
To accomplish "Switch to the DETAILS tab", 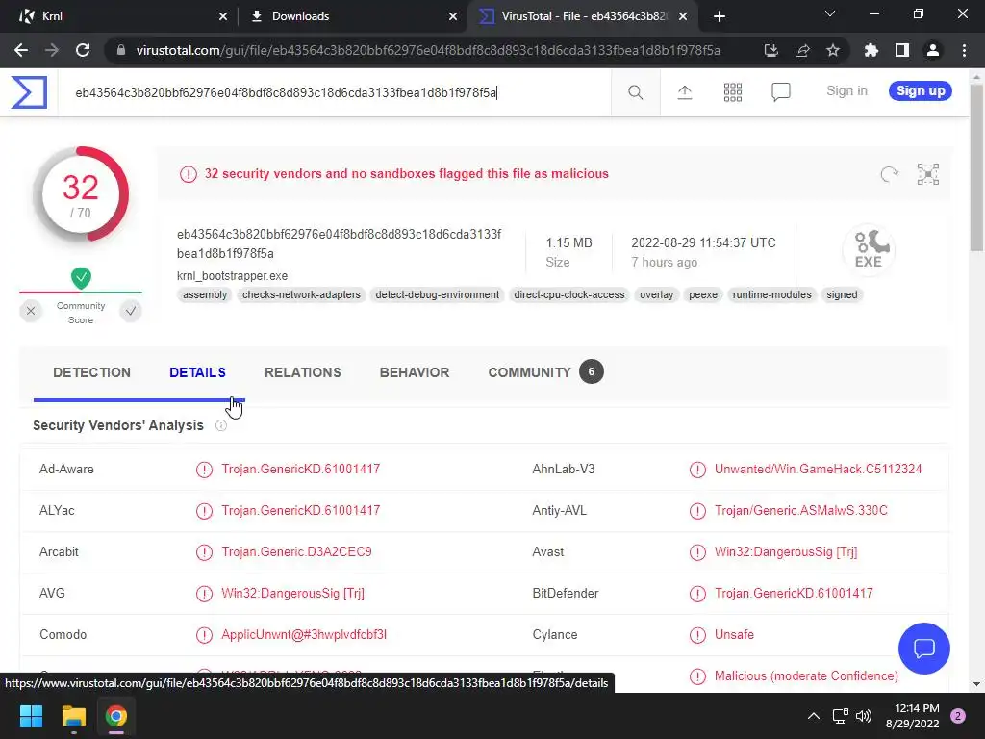I will pyautogui.click(x=197, y=372).
